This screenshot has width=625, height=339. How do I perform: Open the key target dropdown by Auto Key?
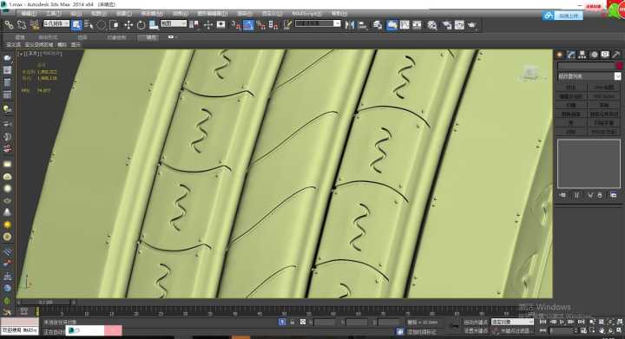pos(512,322)
